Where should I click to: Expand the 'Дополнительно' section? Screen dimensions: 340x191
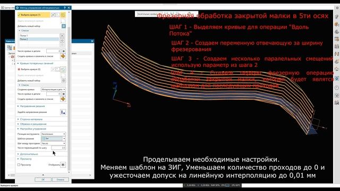[x=29, y=154]
